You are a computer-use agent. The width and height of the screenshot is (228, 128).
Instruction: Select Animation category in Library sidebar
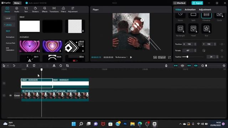(x=10, y=37)
